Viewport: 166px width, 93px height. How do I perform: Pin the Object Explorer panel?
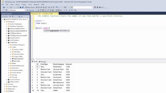click(26, 14)
